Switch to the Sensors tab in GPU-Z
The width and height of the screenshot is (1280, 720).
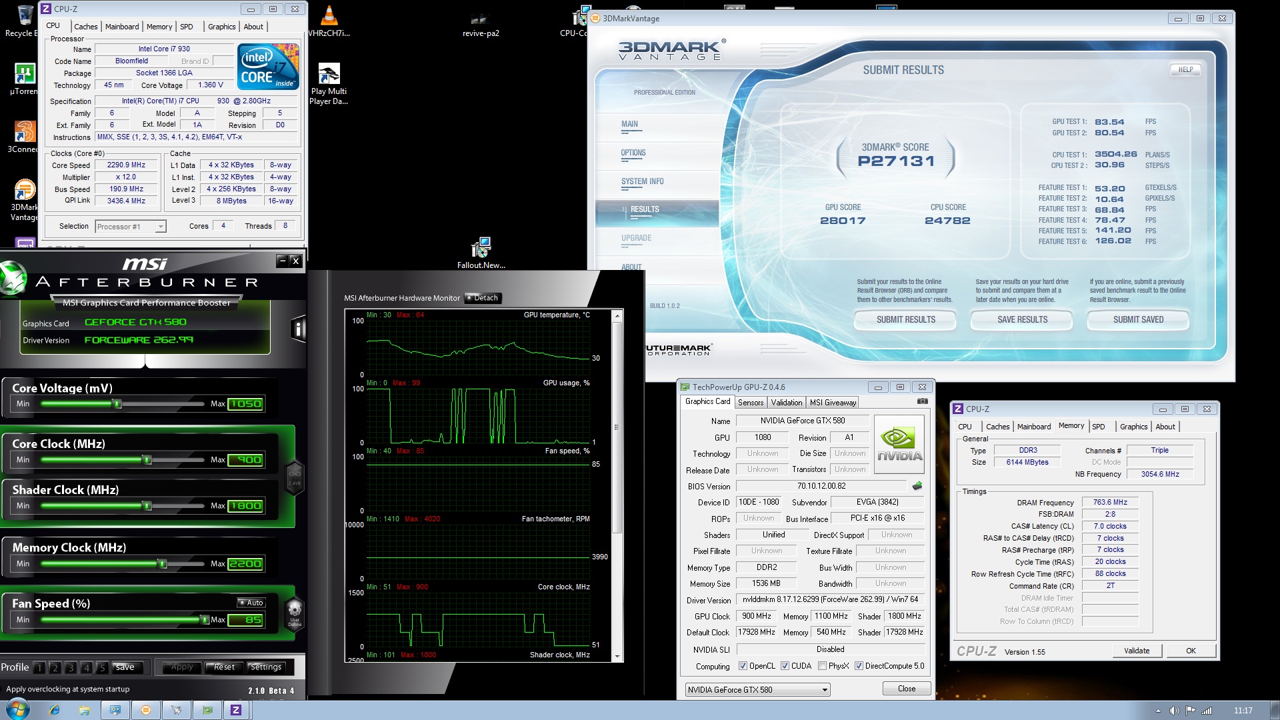coord(750,403)
